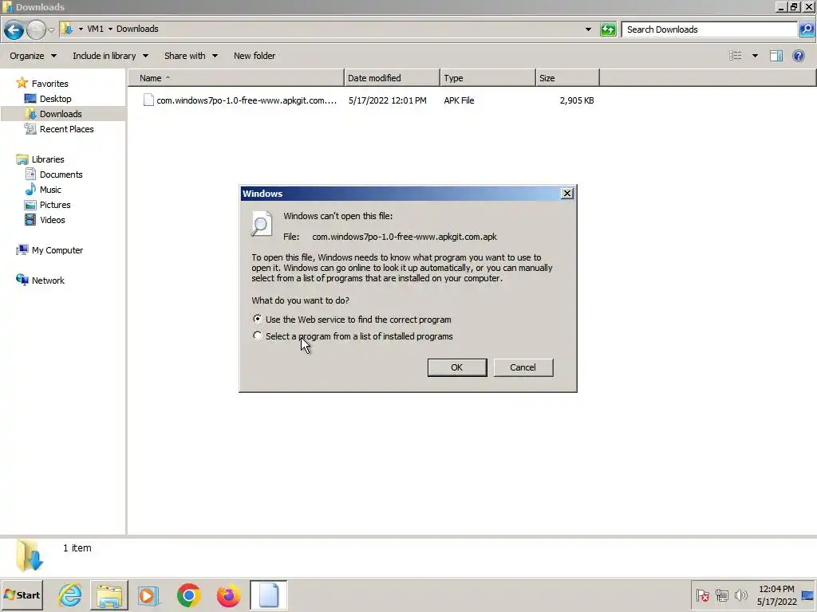Open recent pages dropdown next to Forward
This screenshot has height=612, width=817.
tap(51, 29)
